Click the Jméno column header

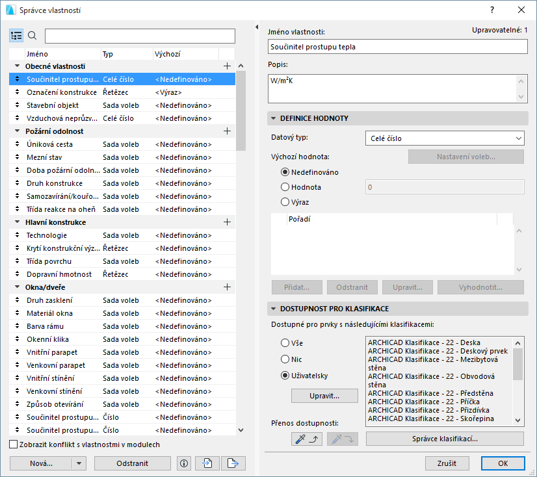[62, 54]
